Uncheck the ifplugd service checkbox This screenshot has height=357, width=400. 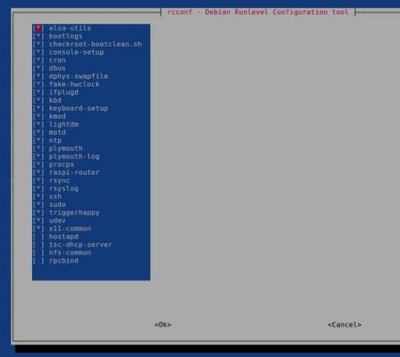[x=38, y=93]
